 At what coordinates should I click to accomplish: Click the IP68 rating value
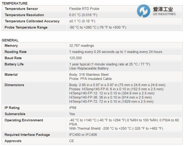click(x=73, y=108)
